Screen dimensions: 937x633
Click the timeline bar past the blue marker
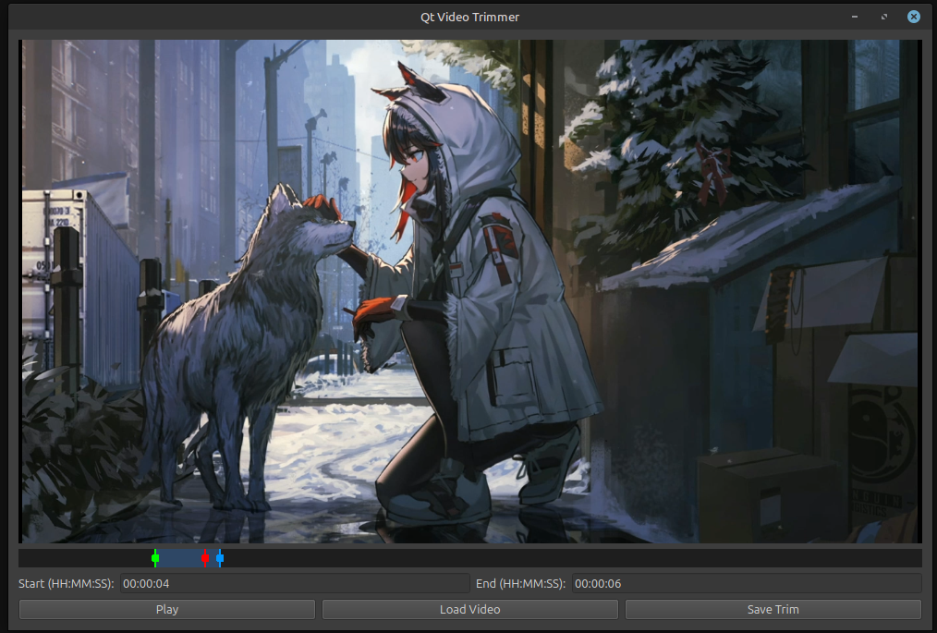573,558
